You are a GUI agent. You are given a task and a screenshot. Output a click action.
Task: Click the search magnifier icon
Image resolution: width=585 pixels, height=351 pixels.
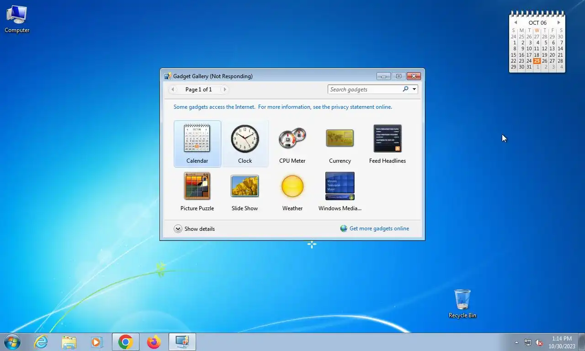[405, 89]
